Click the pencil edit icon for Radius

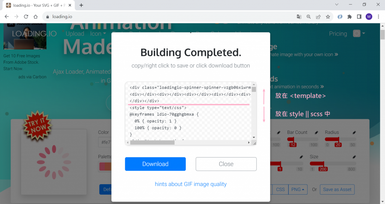coord(354,132)
